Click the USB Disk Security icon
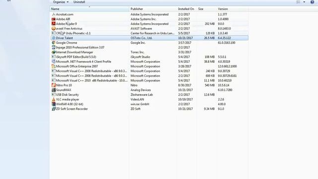Image resolution: width=318 pixels, height=179 pixels. [54, 94]
